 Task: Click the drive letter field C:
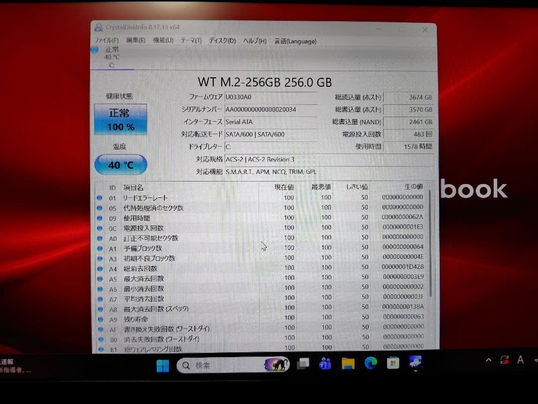pyautogui.click(x=270, y=147)
